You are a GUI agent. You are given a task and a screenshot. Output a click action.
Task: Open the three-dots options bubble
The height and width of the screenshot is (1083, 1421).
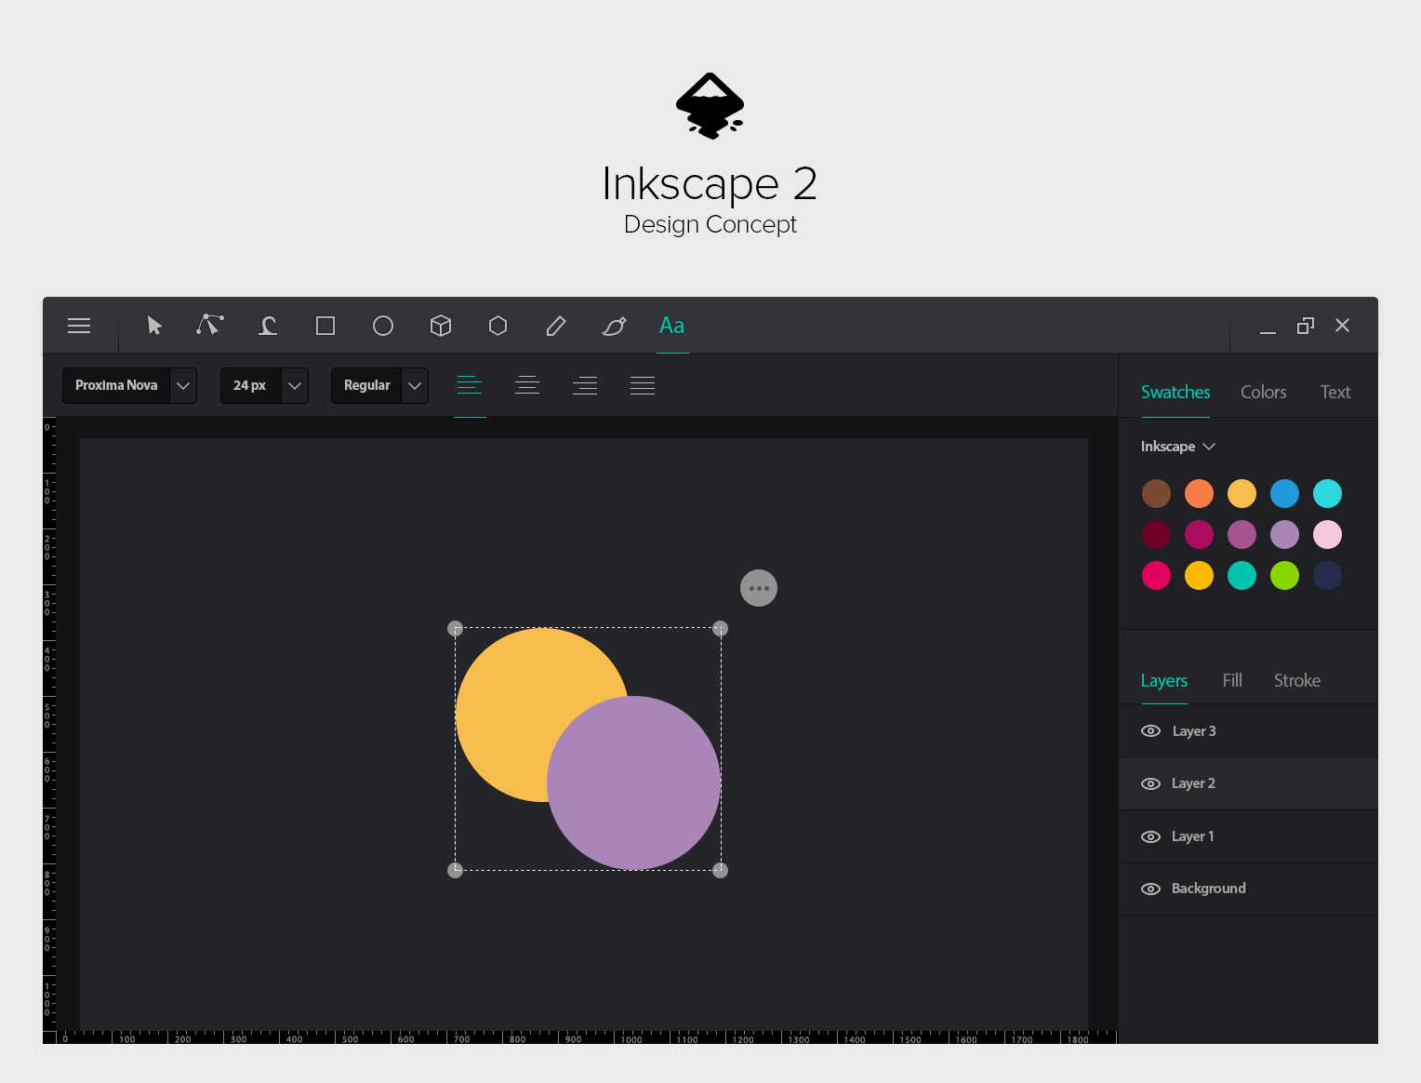[759, 588]
